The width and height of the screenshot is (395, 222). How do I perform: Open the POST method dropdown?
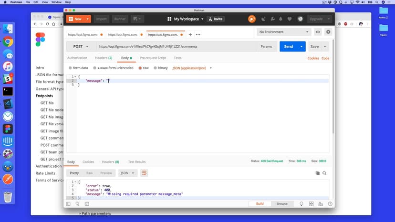click(x=81, y=47)
